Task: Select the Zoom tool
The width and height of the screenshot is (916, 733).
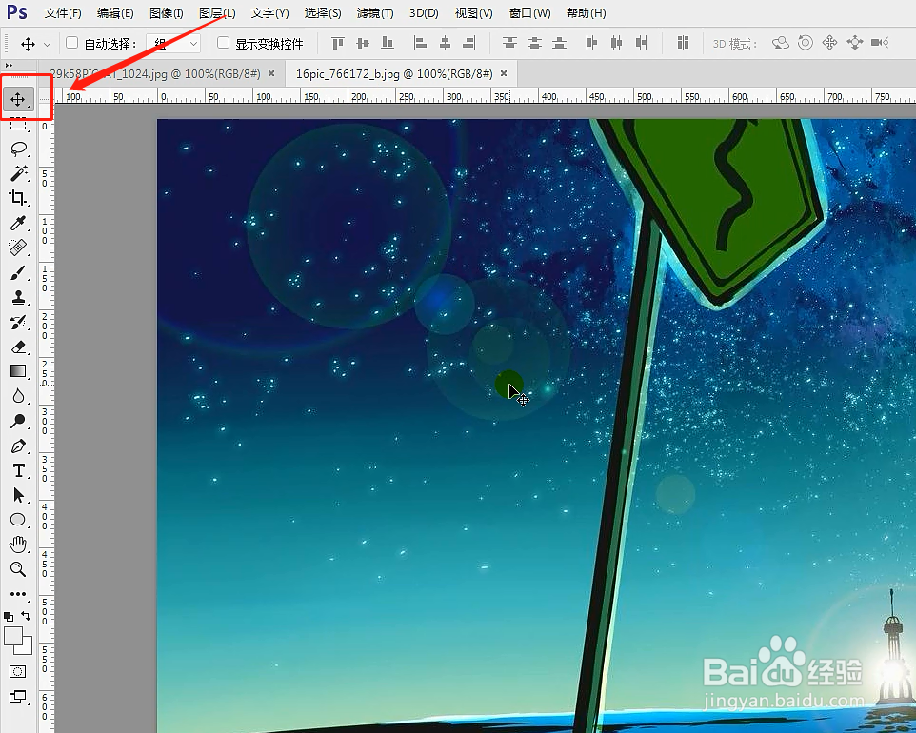Action: coord(18,569)
